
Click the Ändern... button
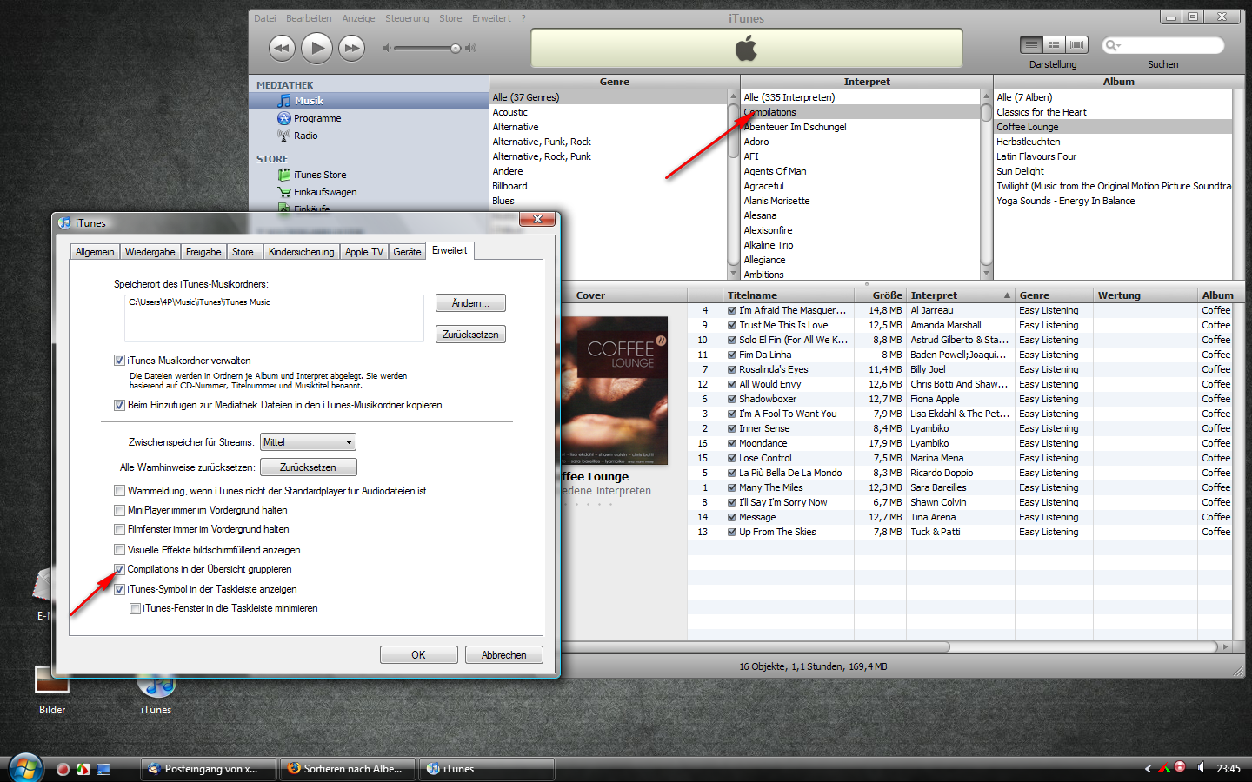[470, 303]
